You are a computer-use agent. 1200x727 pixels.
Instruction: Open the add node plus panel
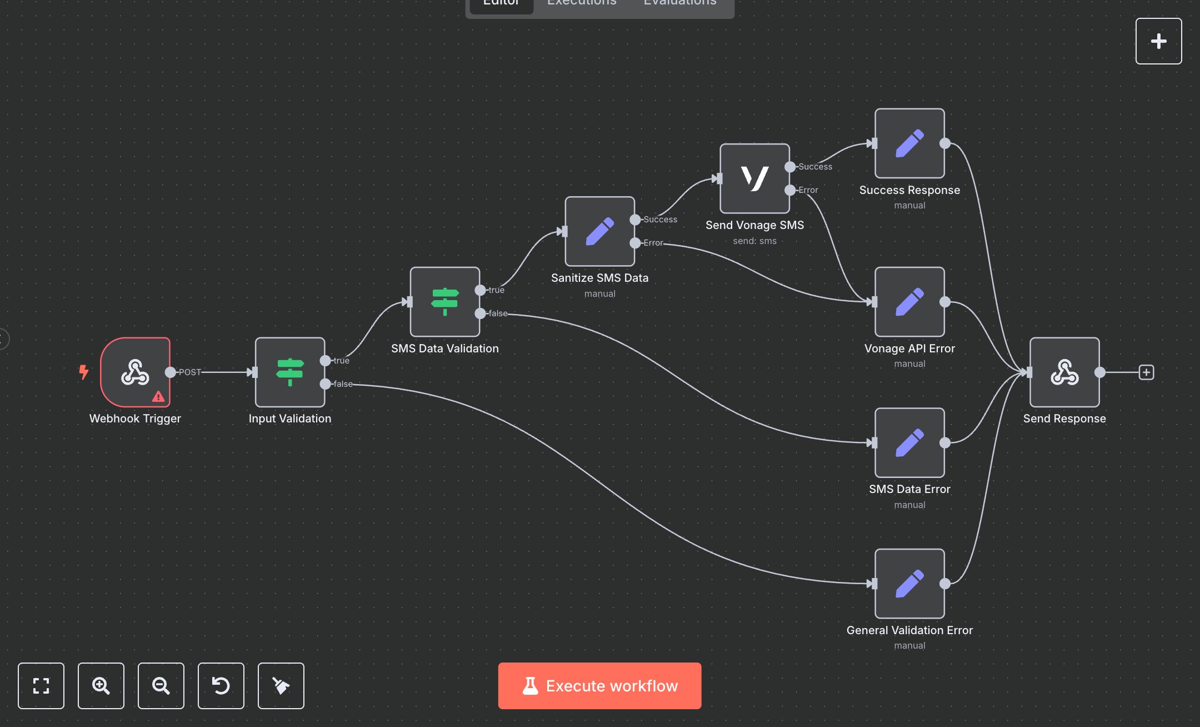tap(1158, 41)
